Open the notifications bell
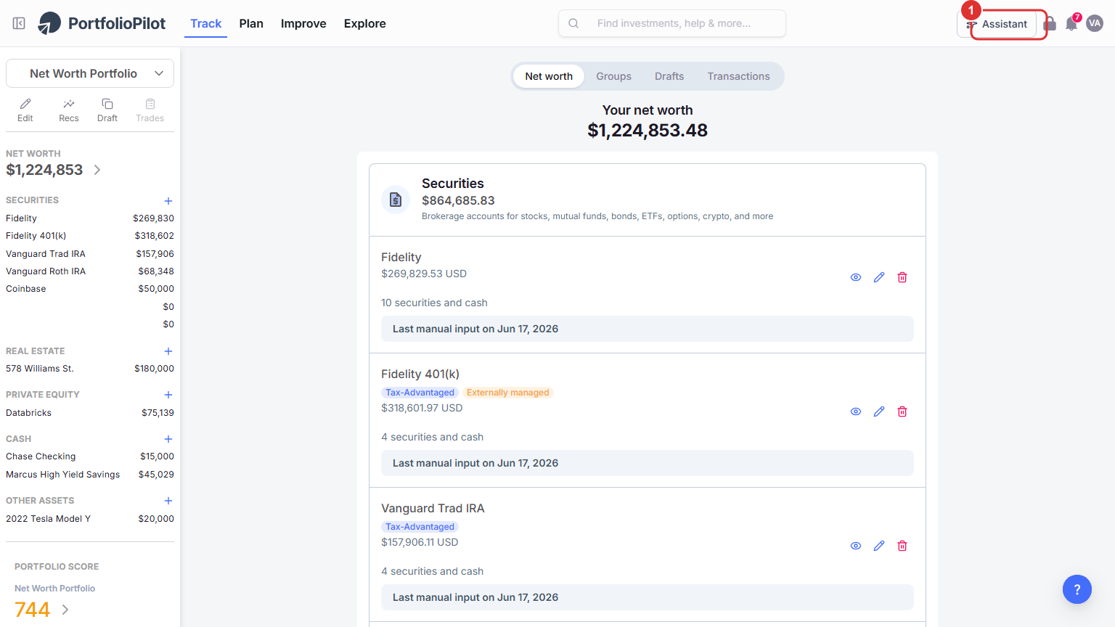Screen dimensions: 1115x627 coord(1071,23)
